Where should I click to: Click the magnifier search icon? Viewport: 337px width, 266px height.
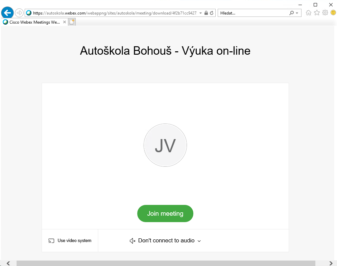coord(291,13)
